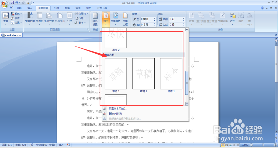Toggle the 插入 insert mode indicator

61,145
